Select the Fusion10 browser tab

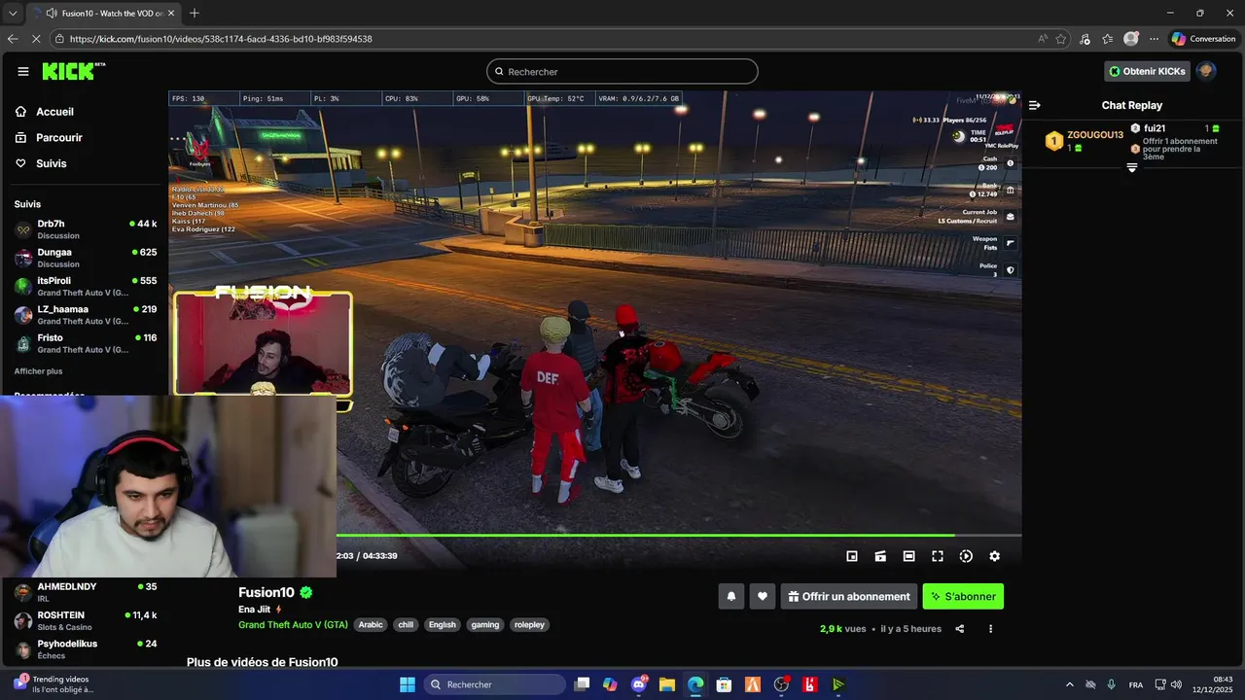(x=103, y=13)
